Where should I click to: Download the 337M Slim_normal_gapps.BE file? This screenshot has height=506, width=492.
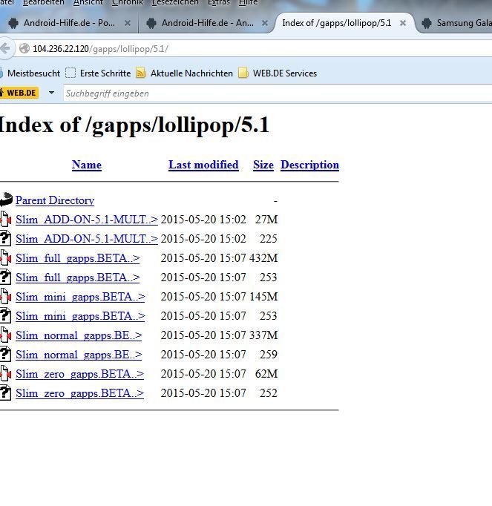(79, 335)
